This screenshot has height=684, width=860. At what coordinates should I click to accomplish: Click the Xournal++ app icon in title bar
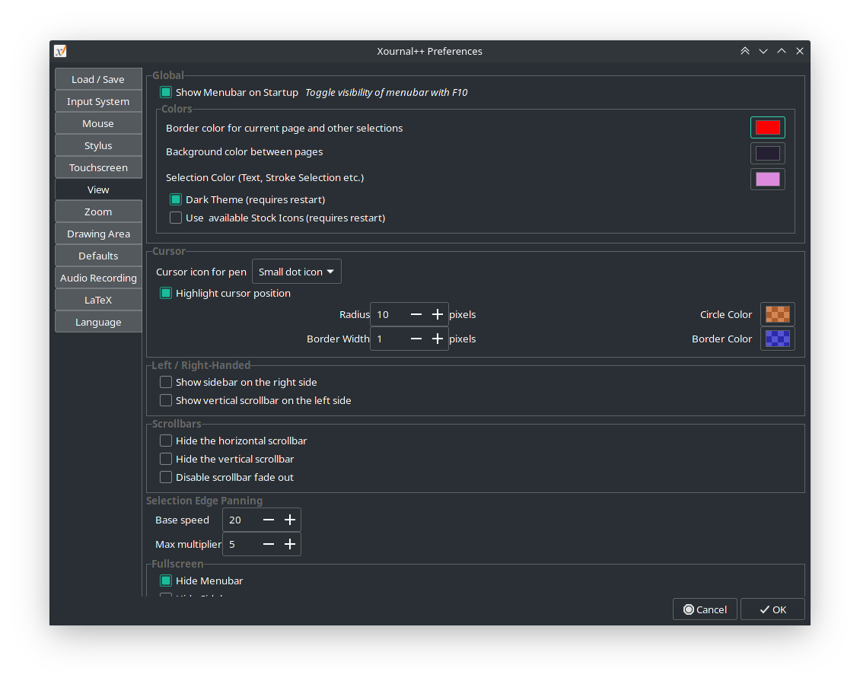pyautogui.click(x=60, y=51)
